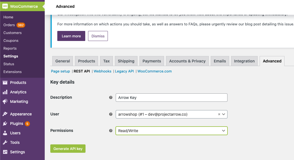The image size is (294, 160).
Task: Open the WooCommerce.com sub-link
Action: pos(155,71)
